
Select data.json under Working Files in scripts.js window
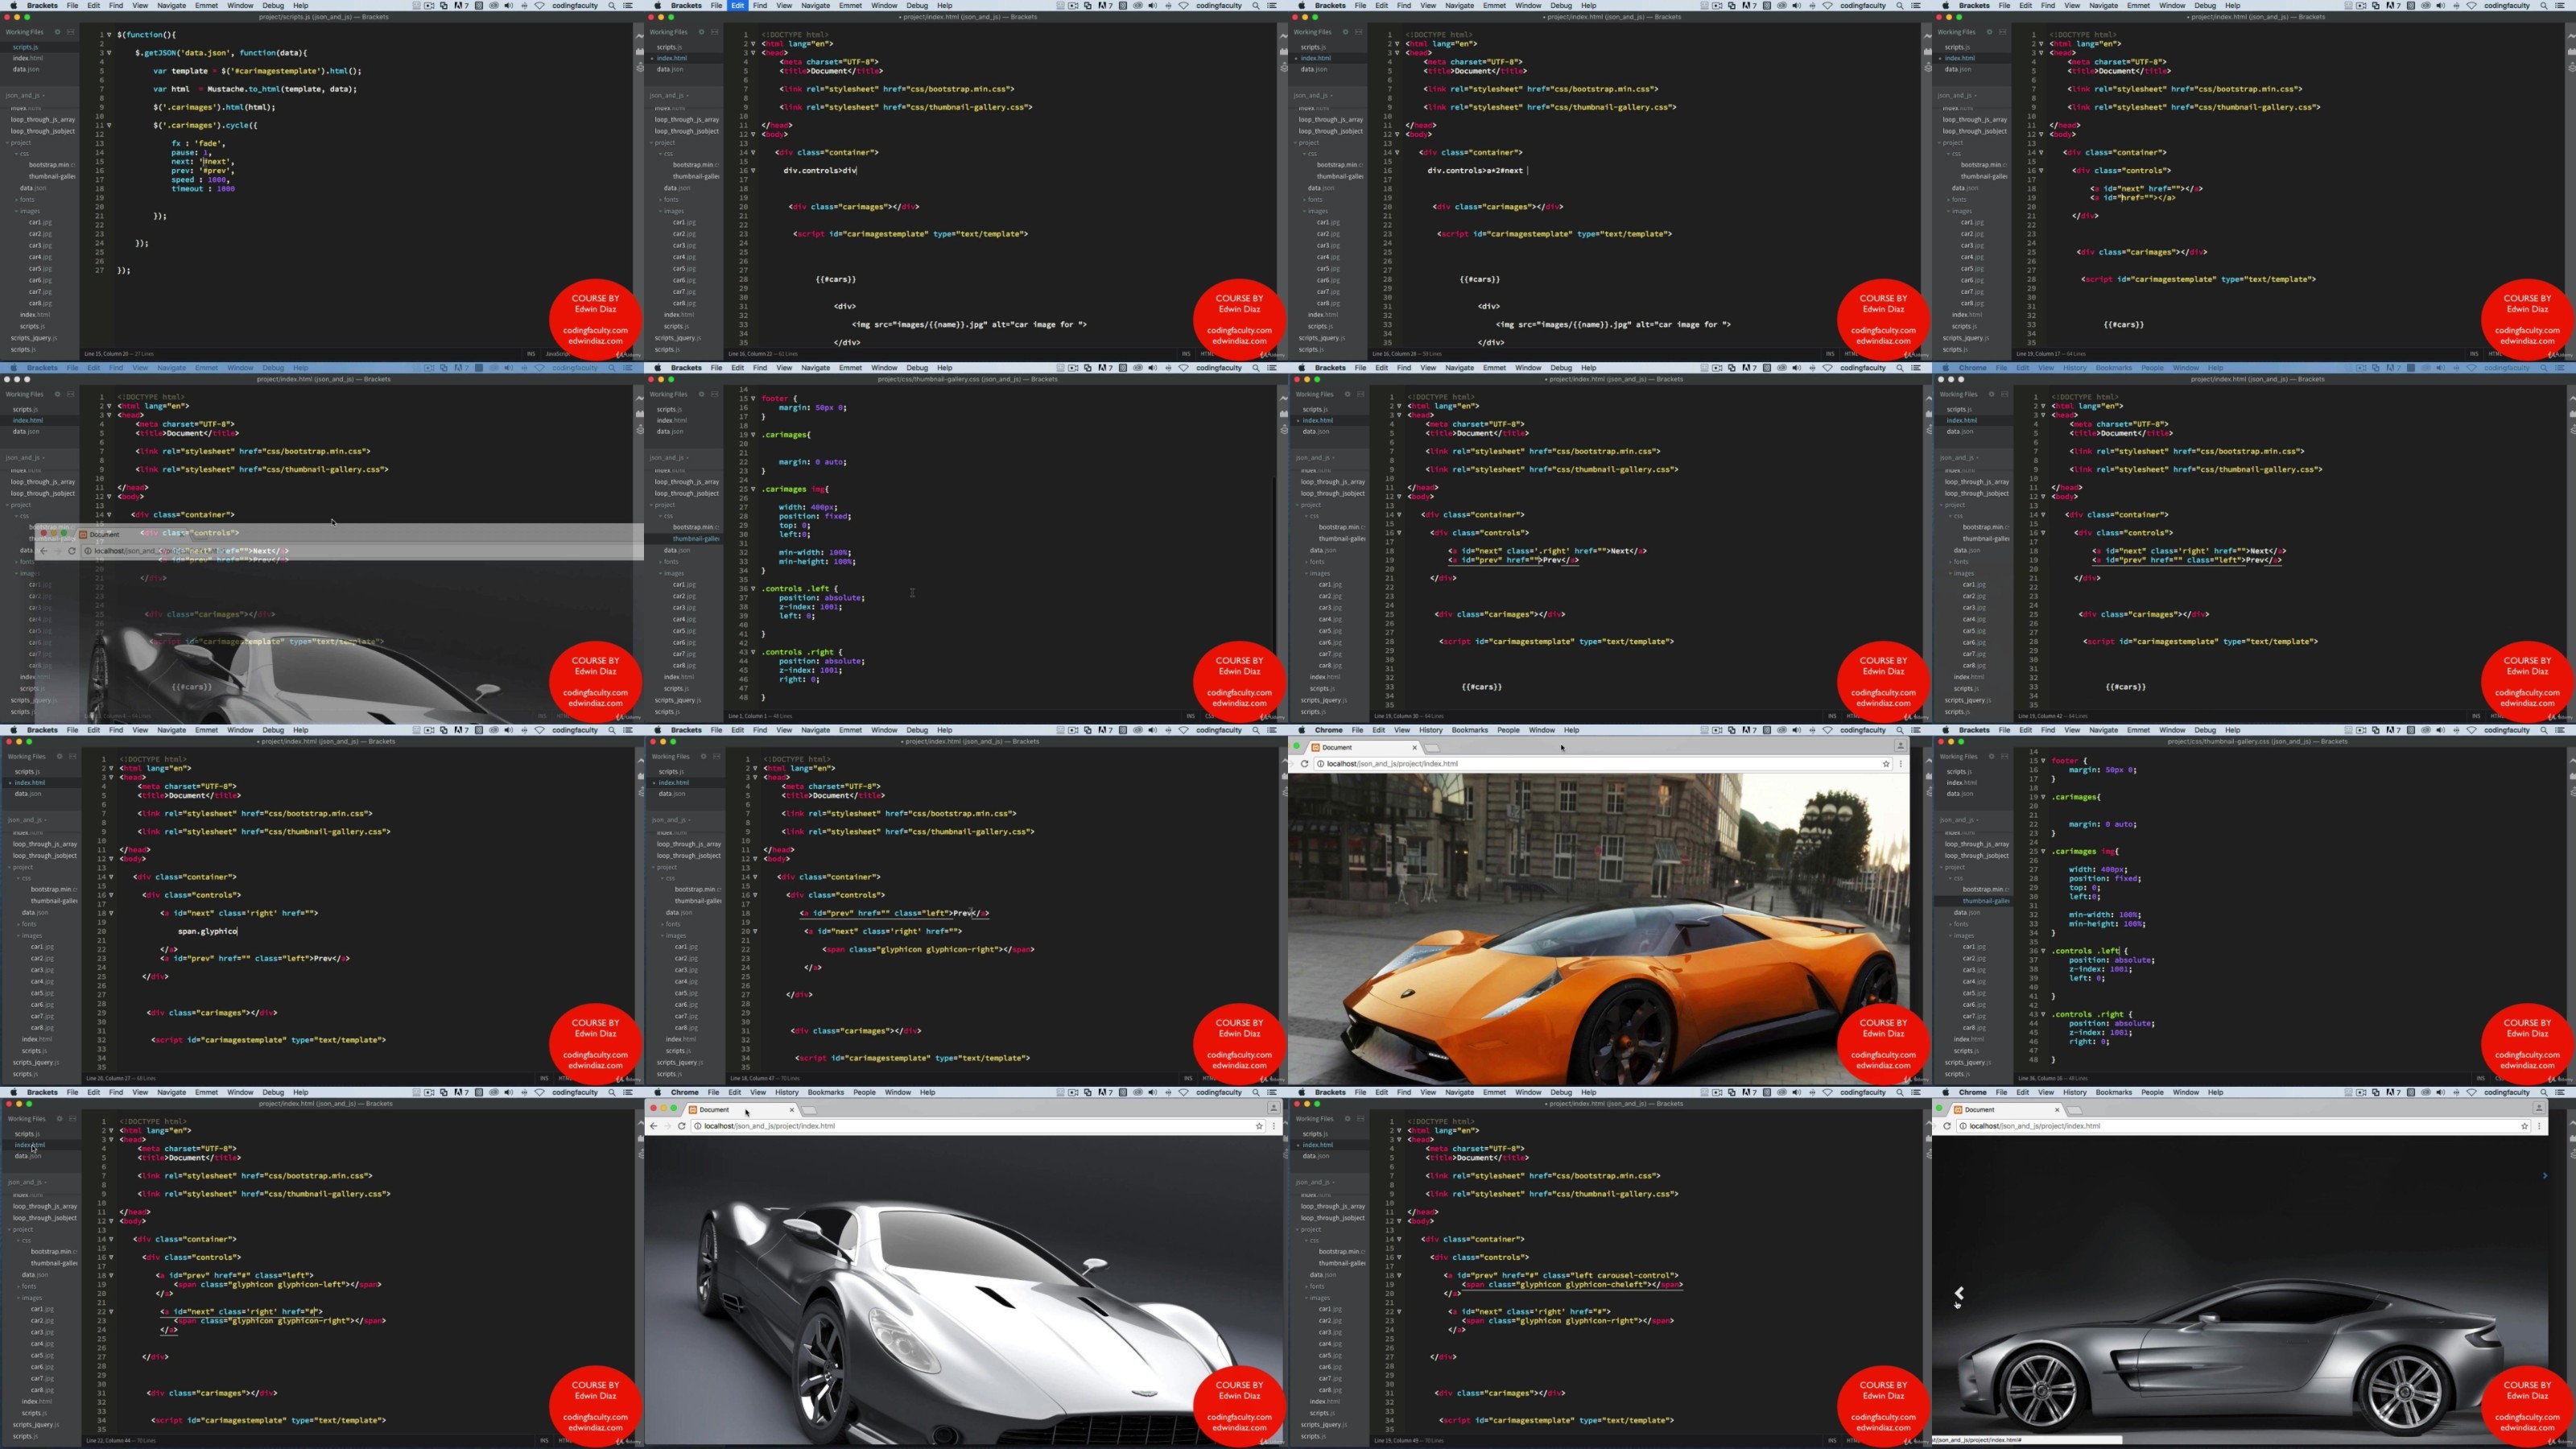(26, 70)
